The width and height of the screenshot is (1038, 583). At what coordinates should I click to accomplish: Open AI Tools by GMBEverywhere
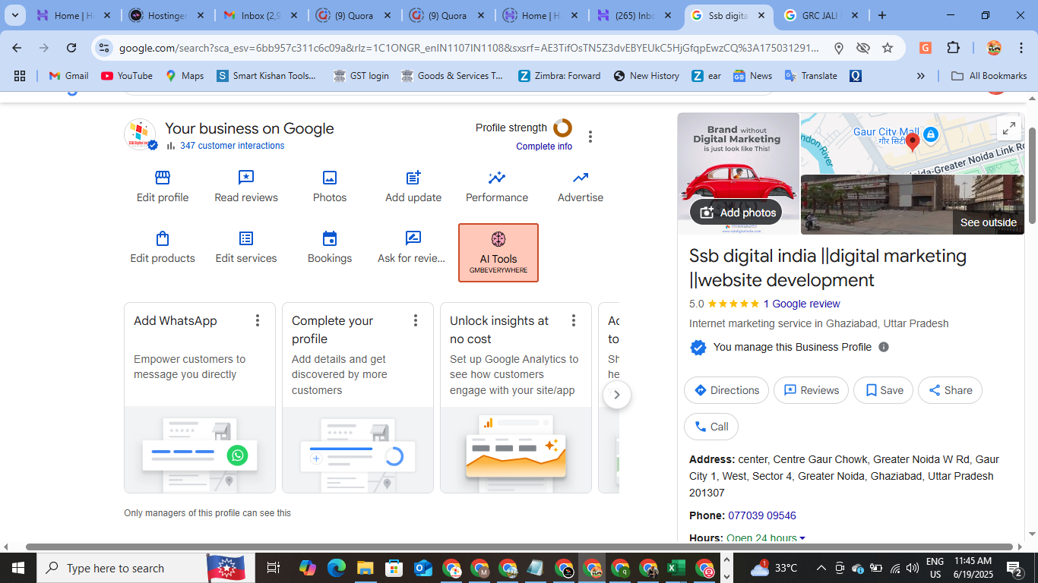coord(498,252)
